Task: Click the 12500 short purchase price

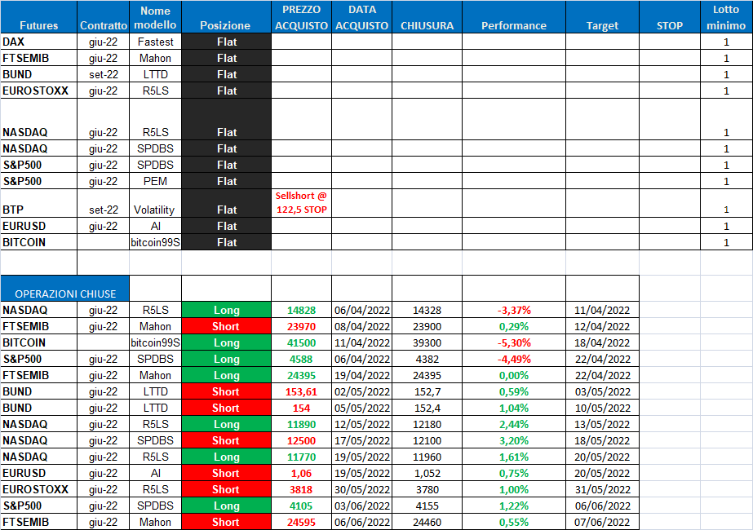Action: (x=301, y=440)
